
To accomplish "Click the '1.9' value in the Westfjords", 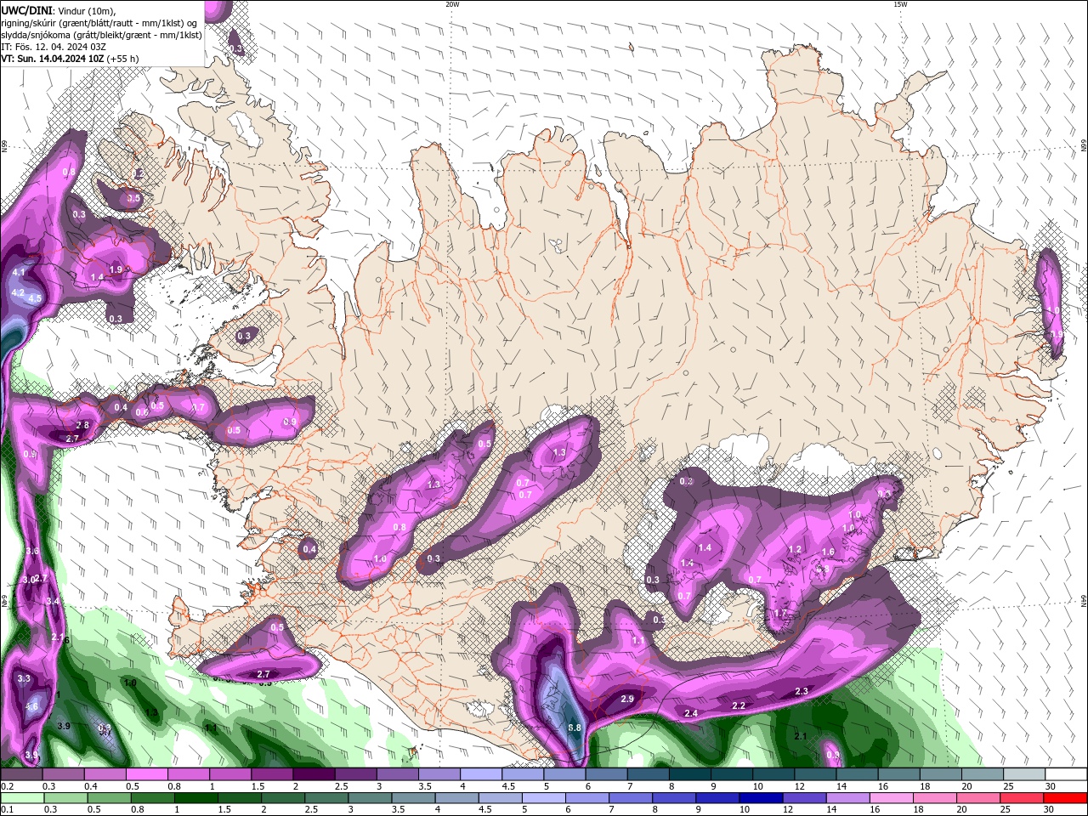I will (x=116, y=269).
